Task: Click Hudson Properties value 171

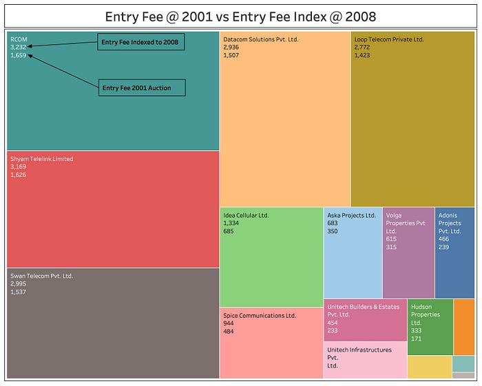Action: pyautogui.click(x=416, y=339)
